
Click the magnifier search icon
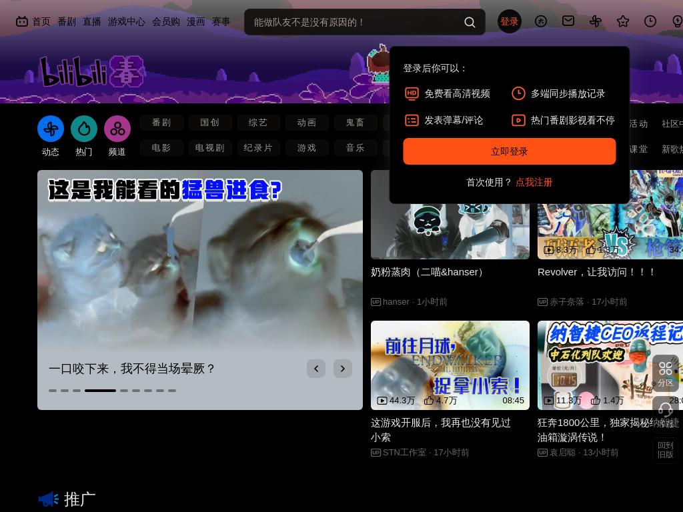coord(470,22)
